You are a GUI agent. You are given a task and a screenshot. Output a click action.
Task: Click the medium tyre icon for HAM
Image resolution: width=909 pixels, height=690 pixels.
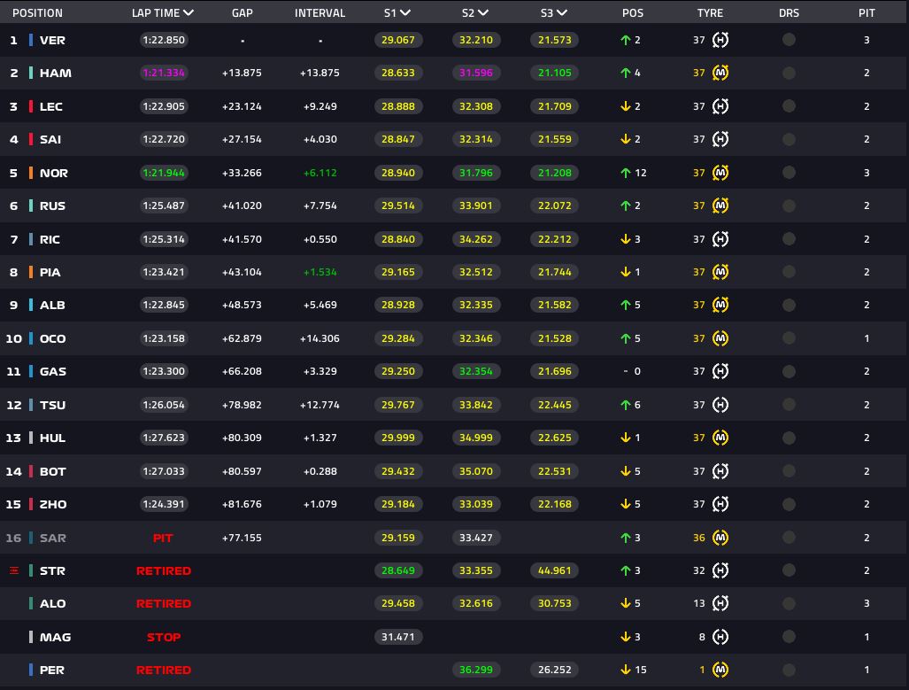point(720,73)
